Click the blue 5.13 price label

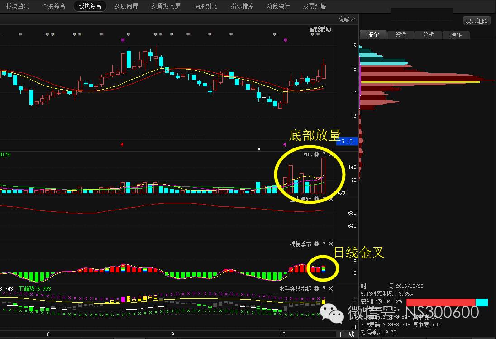(x=347, y=141)
